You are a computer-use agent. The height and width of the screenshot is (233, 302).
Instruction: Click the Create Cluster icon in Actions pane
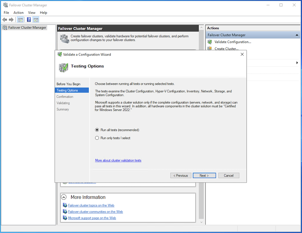pos(210,48)
